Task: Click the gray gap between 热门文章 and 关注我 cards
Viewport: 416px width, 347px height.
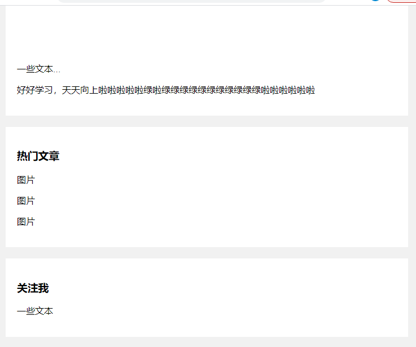Action: [x=207, y=253]
